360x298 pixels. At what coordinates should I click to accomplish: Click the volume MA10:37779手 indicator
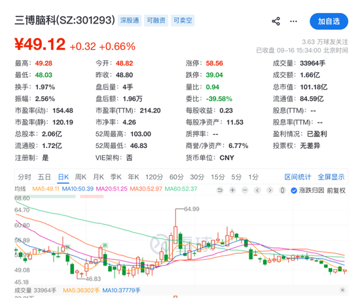tap(121, 290)
